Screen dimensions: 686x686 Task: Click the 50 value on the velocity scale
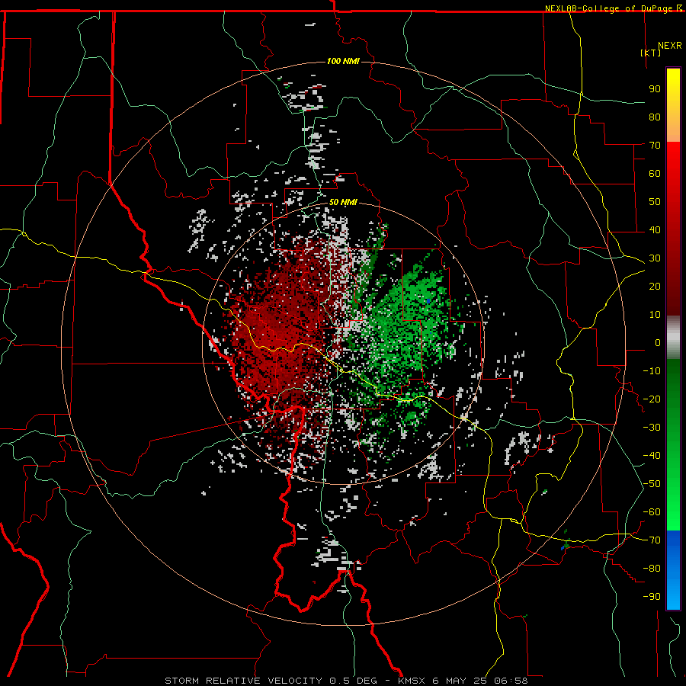point(655,202)
